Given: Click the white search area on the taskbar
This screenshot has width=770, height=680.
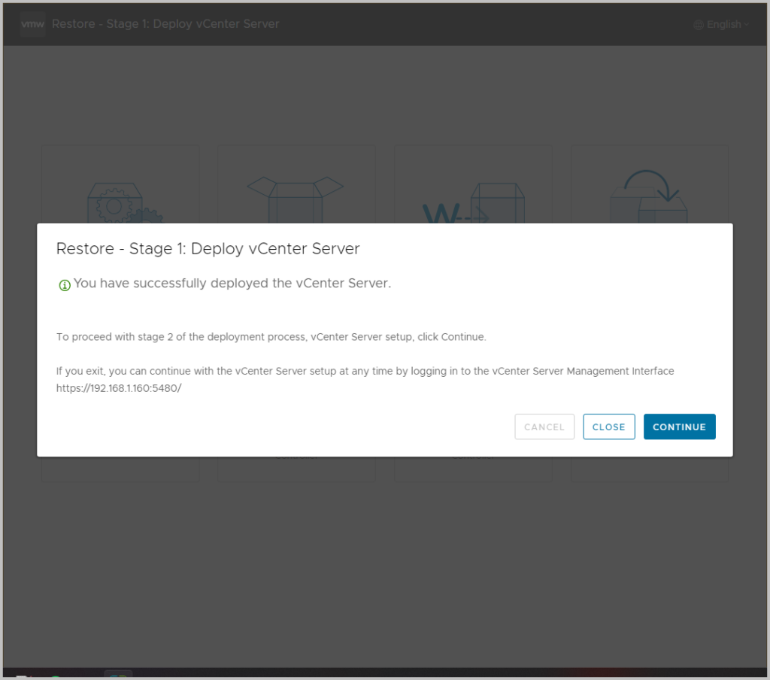Looking at the screenshot, I should click(x=20, y=676).
